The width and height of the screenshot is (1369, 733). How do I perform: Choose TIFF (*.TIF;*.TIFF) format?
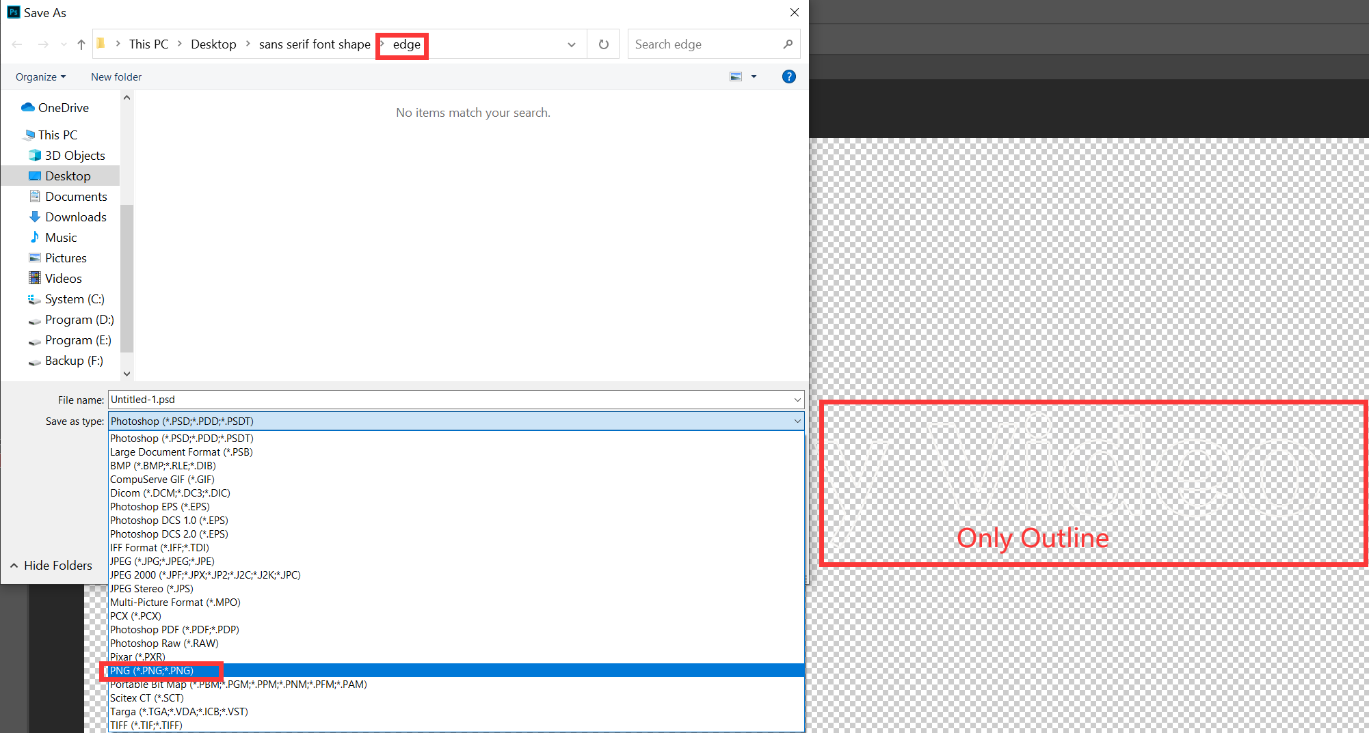456,725
